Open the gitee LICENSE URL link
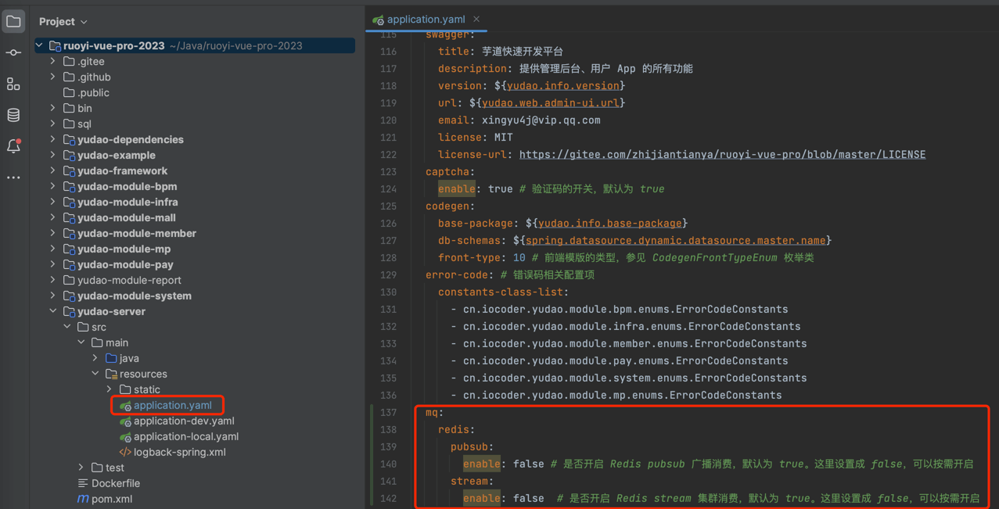This screenshot has width=999, height=509. click(721, 155)
